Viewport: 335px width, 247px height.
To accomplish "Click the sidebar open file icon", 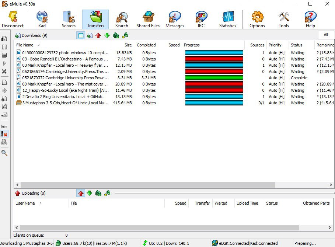I will pyautogui.click(x=4, y=82).
